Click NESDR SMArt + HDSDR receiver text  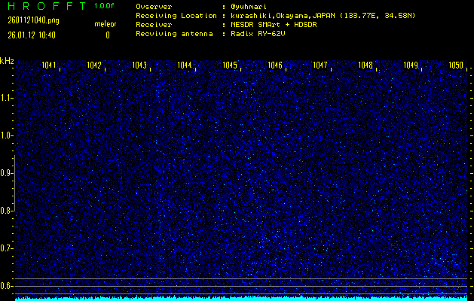click(x=274, y=25)
